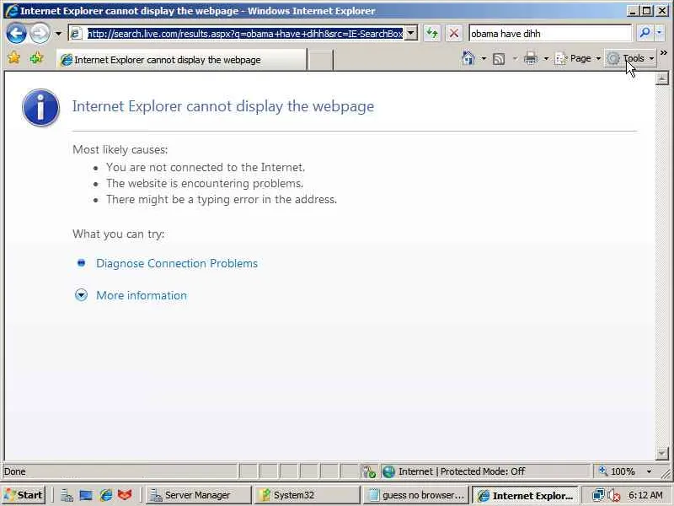
Task: Open the Favorites Center star icon
Action: [x=14, y=57]
